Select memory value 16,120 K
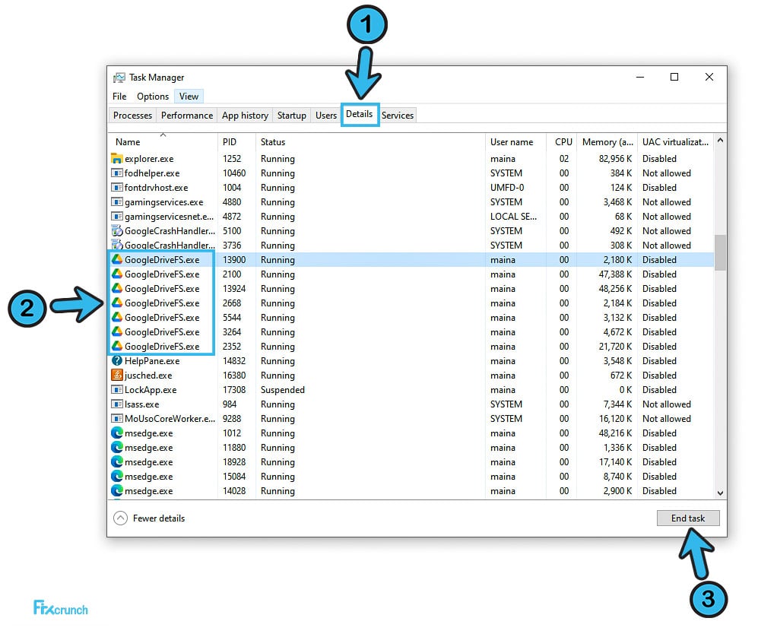 [x=615, y=418]
